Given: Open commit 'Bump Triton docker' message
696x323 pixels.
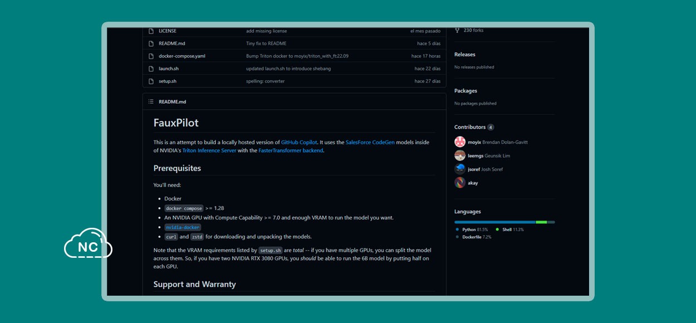Looking at the screenshot, I should (297, 56).
